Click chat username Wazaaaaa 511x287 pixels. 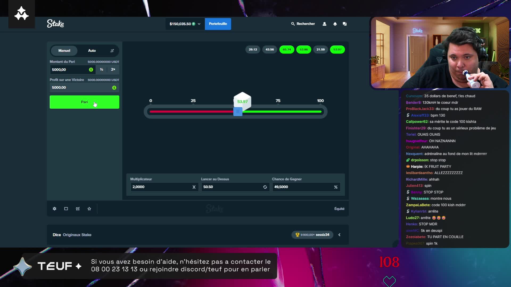click(420, 199)
